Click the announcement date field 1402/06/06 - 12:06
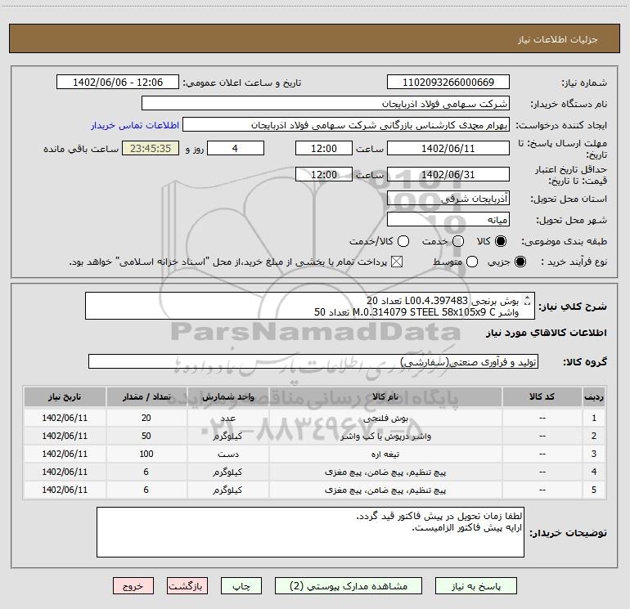 coord(117,83)
